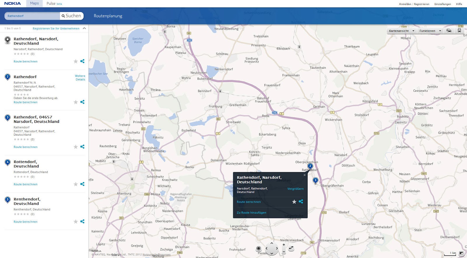Open Hilfe in the top bar
The image size is (467, 258).
tap(459, 4)
